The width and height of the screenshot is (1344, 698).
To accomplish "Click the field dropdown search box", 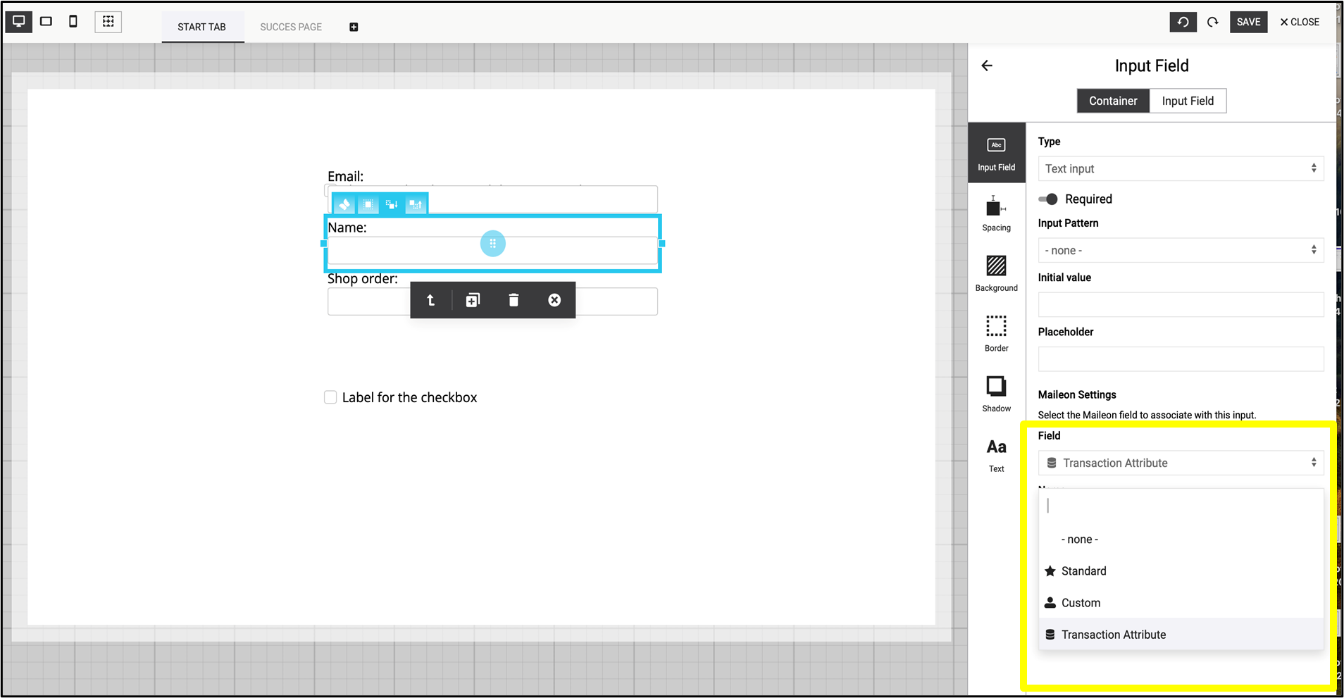I will [1181, 506].
